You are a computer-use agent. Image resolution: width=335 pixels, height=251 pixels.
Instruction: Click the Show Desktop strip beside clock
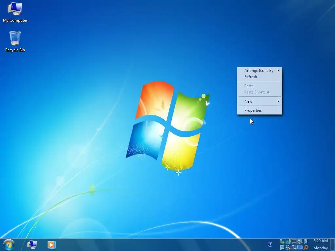coord(333,244)
